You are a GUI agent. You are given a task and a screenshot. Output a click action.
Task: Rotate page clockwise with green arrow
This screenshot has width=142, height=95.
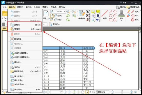pyautogui.click(x=68, y=20)
